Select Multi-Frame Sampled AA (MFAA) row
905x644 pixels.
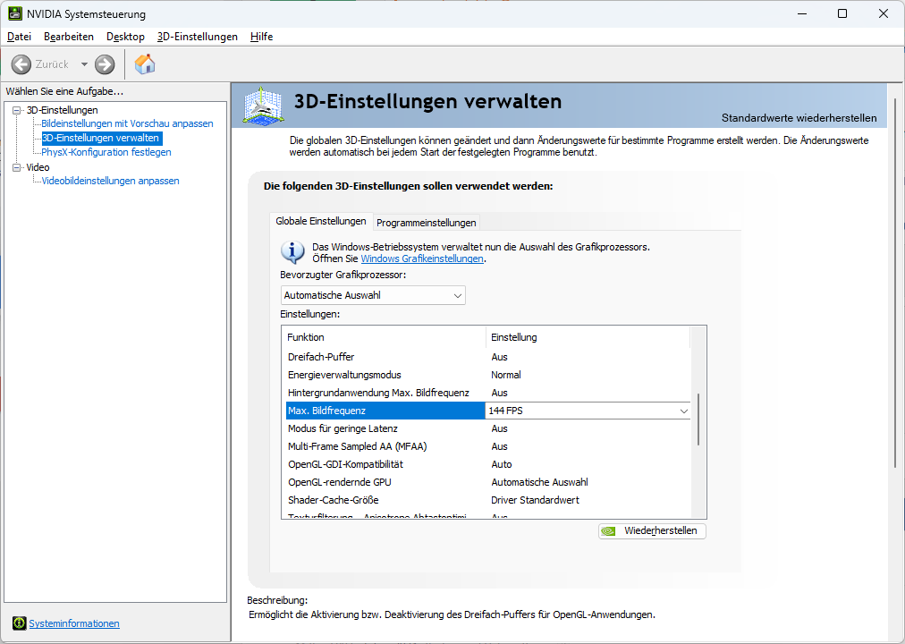pos(488,446)
